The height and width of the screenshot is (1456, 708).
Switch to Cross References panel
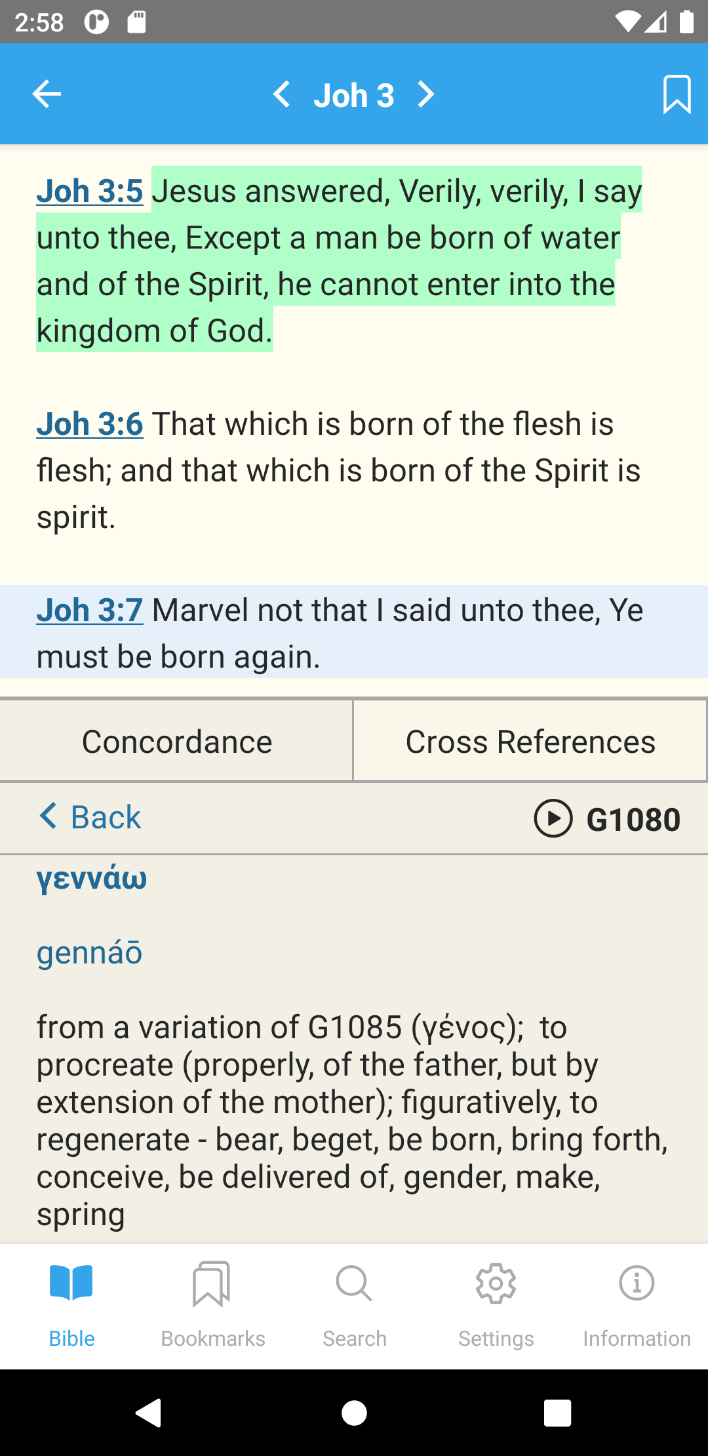tap(530, 742)
